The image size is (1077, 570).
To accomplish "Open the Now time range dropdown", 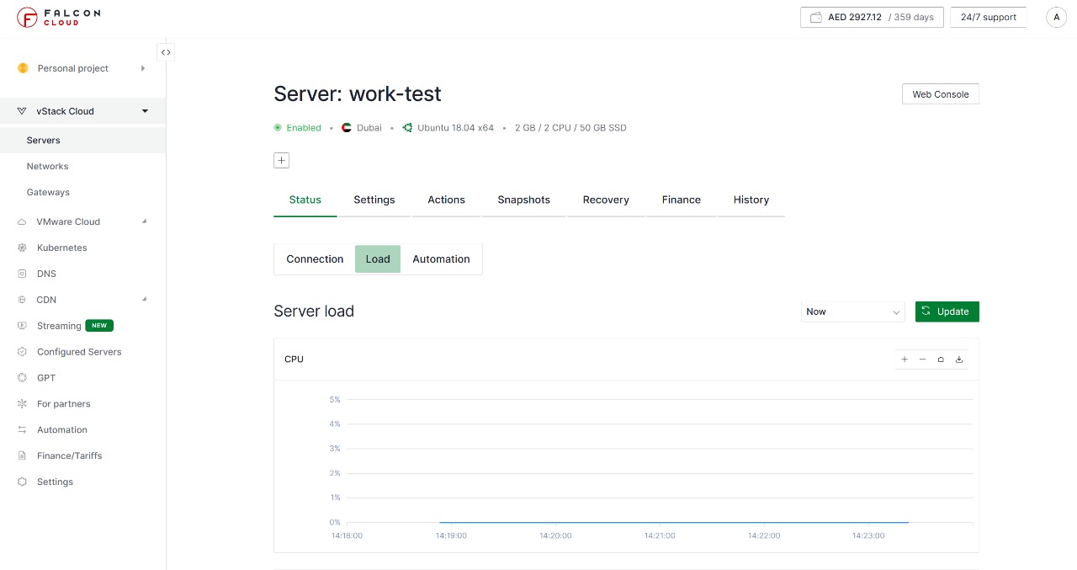I will 852,312.
